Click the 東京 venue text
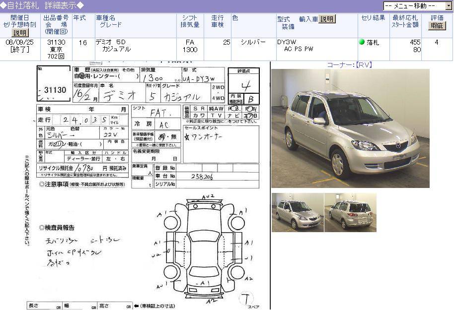 56,50
